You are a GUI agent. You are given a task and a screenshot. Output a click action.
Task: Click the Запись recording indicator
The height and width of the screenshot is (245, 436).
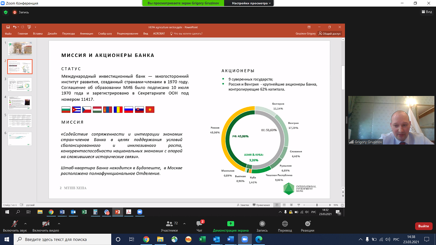click(21, 12)
